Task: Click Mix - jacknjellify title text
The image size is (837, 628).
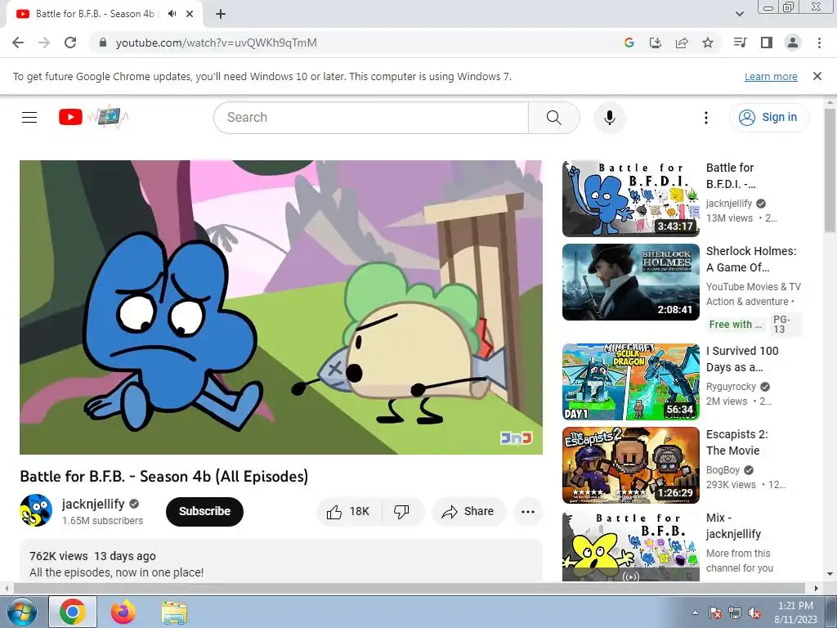Action: point(733,526)
